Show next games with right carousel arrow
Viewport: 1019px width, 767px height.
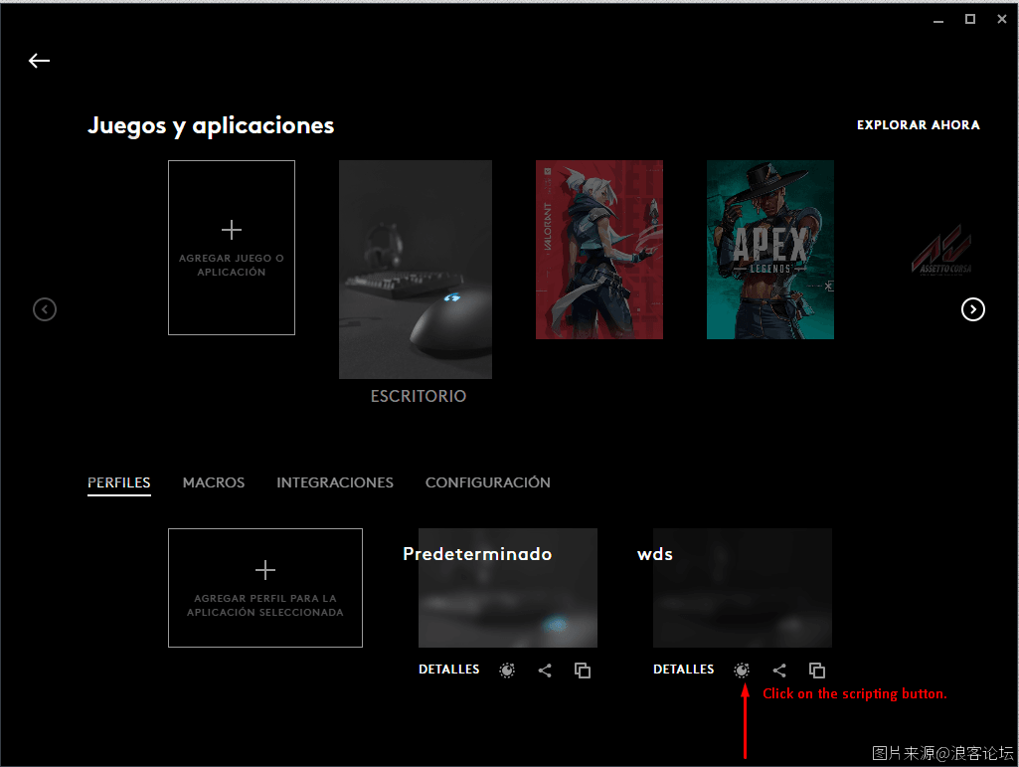pyautogui.click(x=973, y=309)
